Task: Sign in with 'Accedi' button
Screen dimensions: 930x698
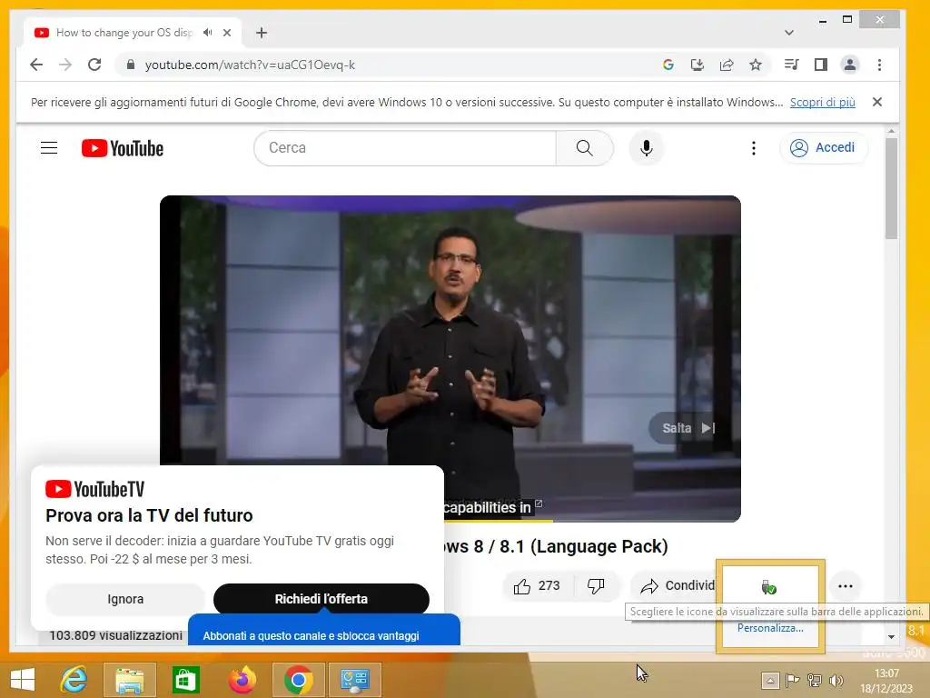Action: point(824,148)
